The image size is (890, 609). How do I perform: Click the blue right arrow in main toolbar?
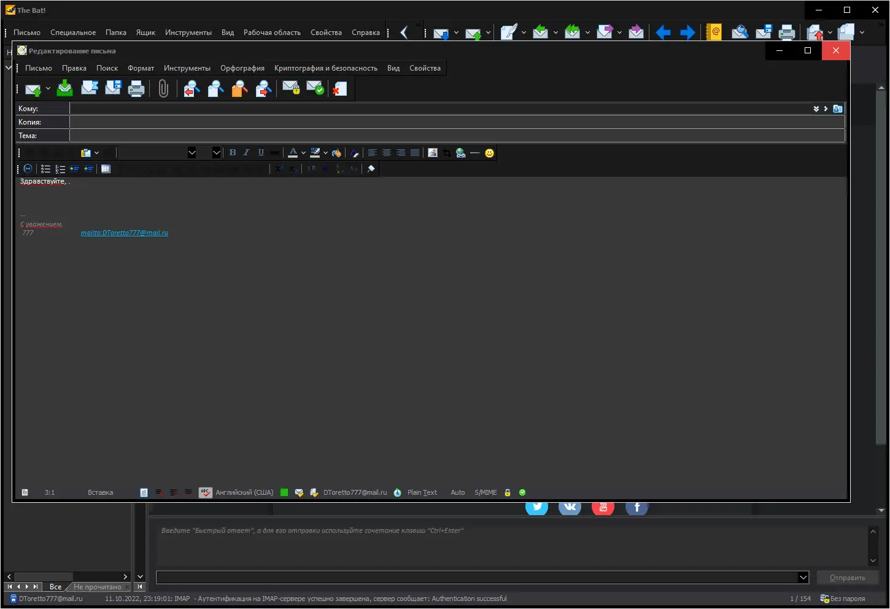point(687,32)
